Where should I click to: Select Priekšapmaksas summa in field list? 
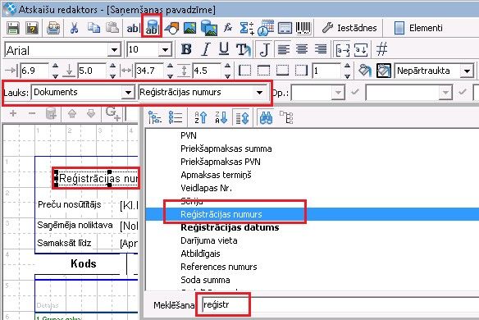point(226,149)
